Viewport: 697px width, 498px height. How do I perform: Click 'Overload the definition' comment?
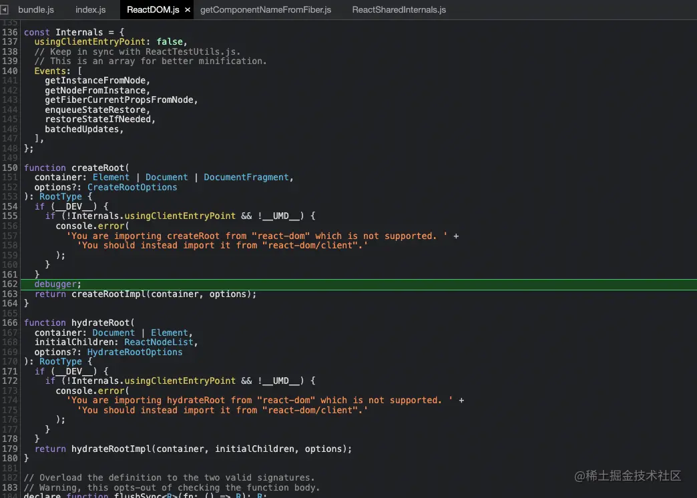pyautogui.click(x=170, y=477)
